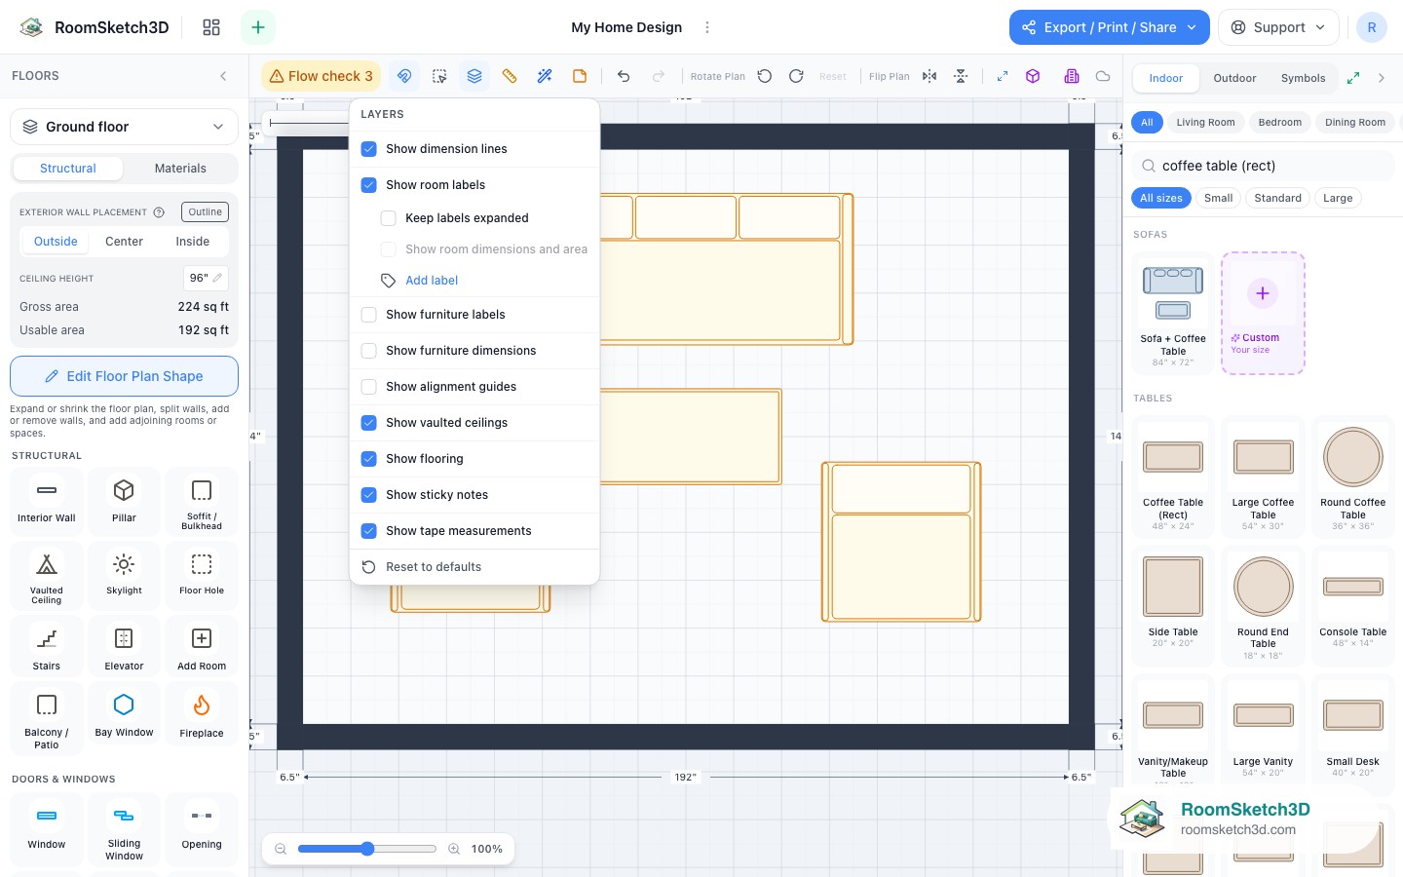Activate the magic wand tool
Image resolution: width=1403 pixels, height=877 pixels.
pos(545,76)
